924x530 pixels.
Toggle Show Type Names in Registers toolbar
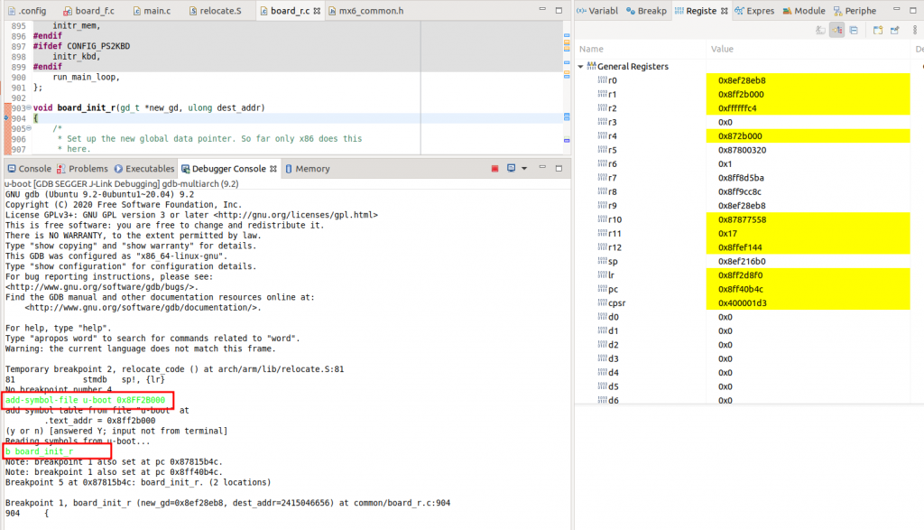coord(820,30)
